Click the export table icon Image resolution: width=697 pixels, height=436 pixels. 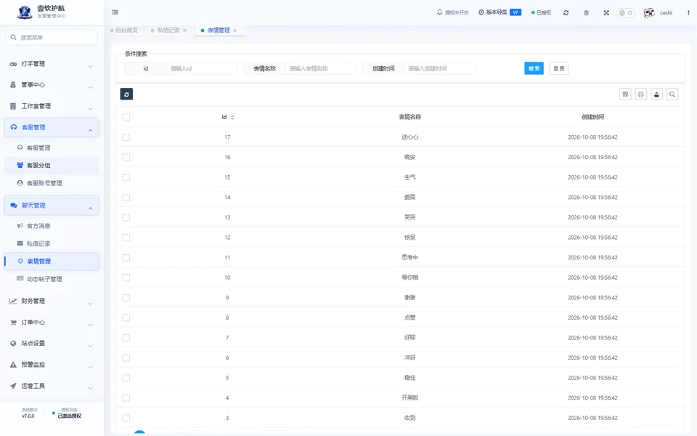[x=656, y=94]
